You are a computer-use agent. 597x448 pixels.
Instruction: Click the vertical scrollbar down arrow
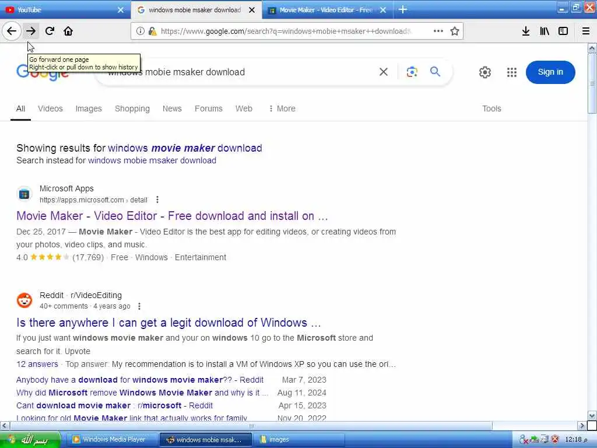tap(592, 415)
